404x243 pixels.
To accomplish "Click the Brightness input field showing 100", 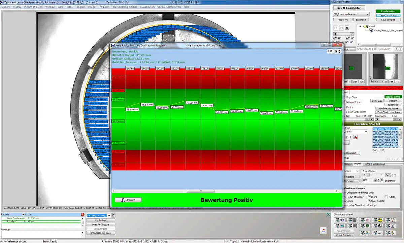I will [368, 180].
